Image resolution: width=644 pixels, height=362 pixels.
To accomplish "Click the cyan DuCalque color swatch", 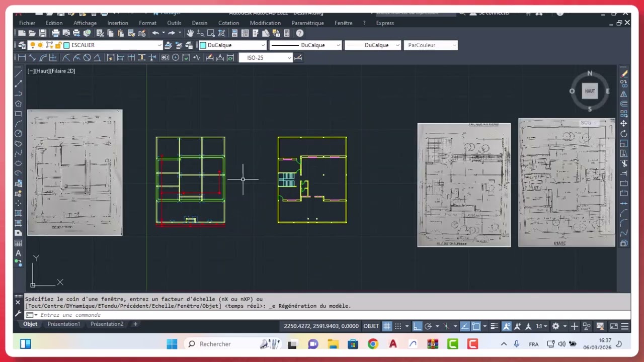I will [203, 45].
